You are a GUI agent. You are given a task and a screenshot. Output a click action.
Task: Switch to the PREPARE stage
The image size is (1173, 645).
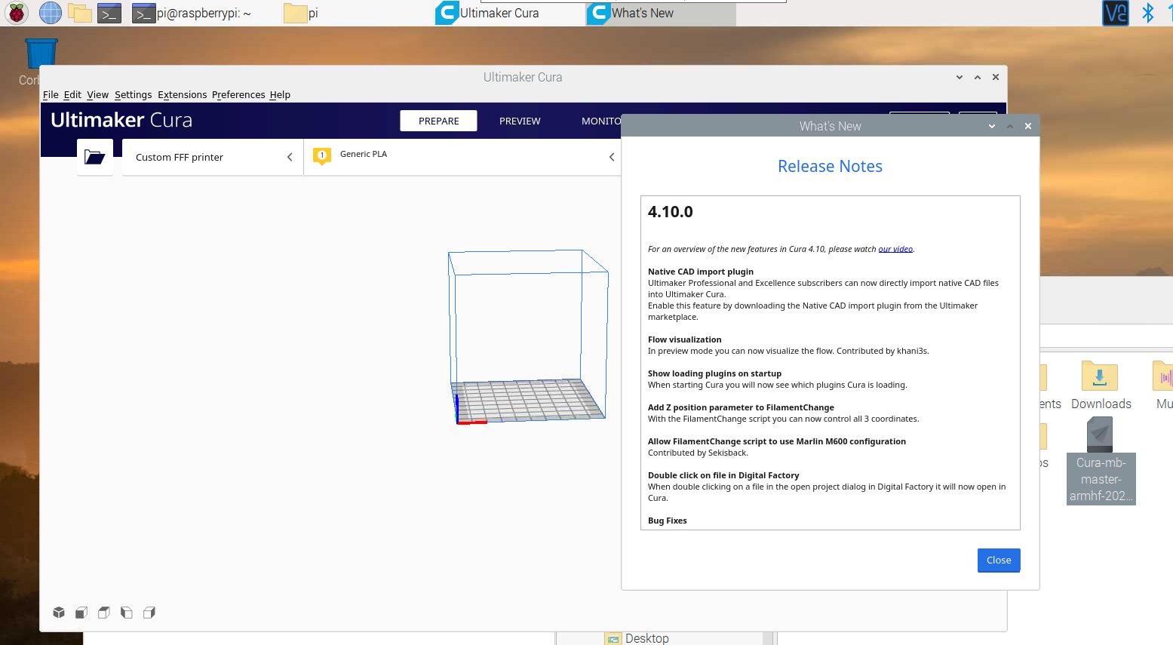[x=438, y=121]
